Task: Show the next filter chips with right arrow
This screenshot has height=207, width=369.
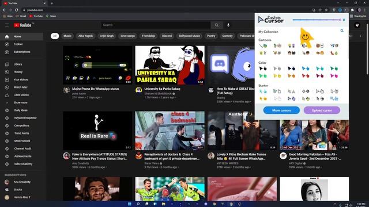Action: coord(360,36)
